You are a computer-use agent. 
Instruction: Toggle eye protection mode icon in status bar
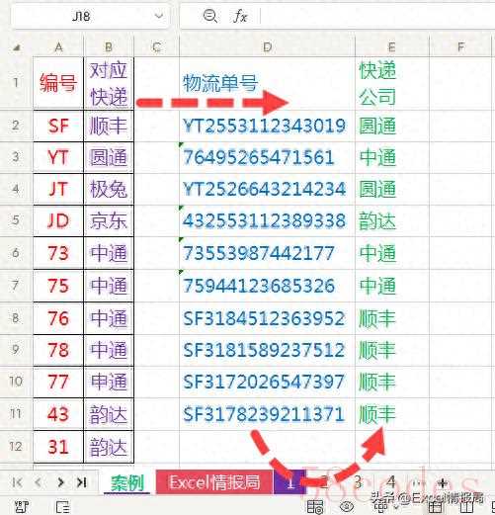tap(347, 506)
